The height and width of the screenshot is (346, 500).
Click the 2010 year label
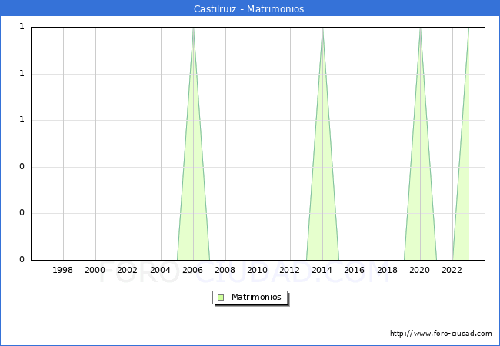pos(257,270)
